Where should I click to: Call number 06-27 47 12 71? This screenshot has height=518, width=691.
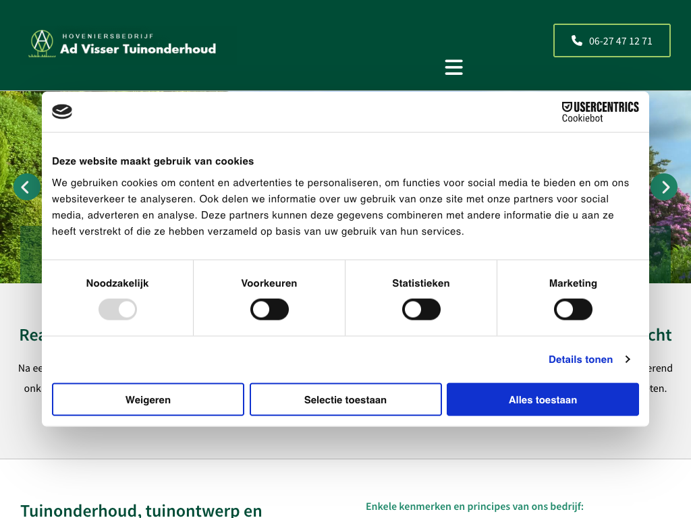point(620,40)
